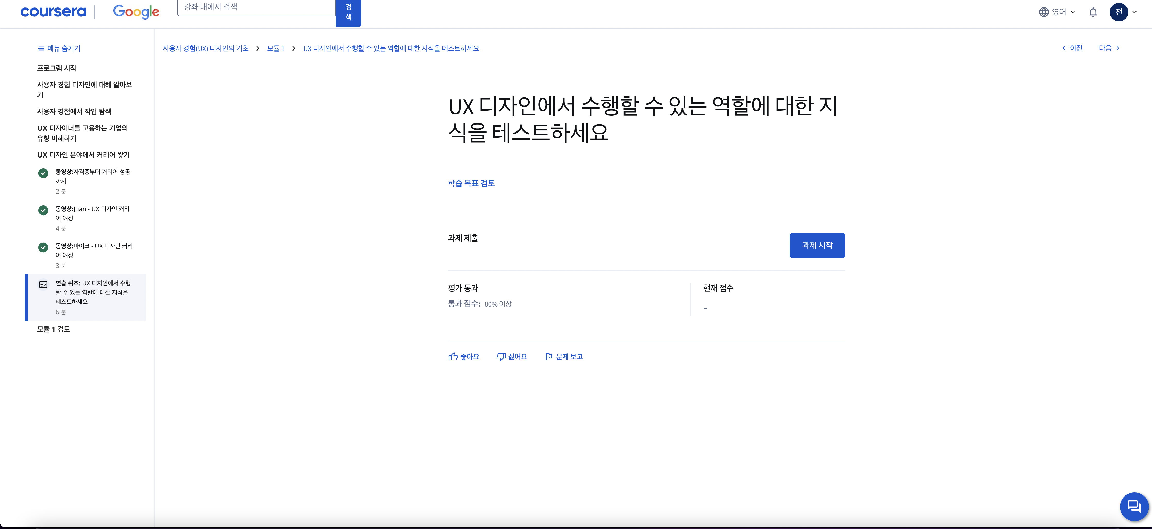The height and width of the screenshot is (529, 1152).
Task: Click the 강좌 내에서 검색 search field
Action: pos(256,7)
